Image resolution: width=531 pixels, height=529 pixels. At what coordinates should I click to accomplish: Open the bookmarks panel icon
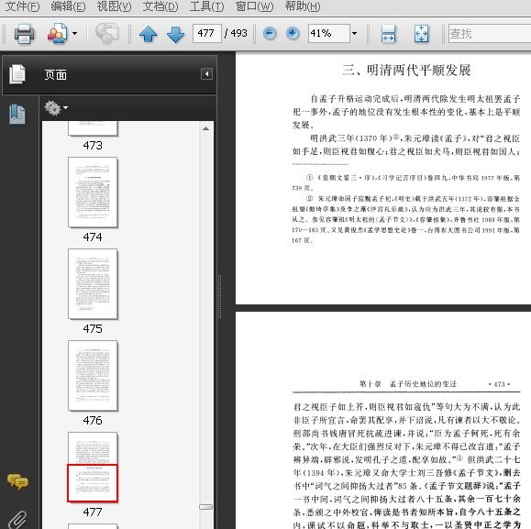point(17,114)
